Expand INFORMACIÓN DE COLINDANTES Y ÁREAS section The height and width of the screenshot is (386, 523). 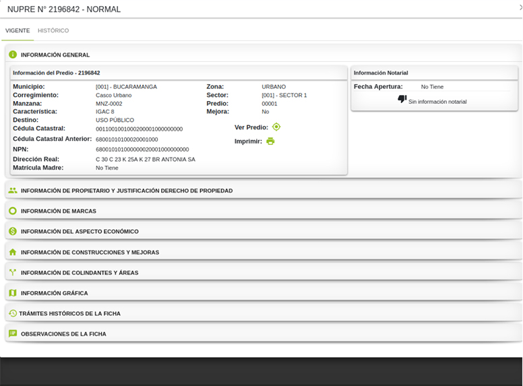(264, 272)
